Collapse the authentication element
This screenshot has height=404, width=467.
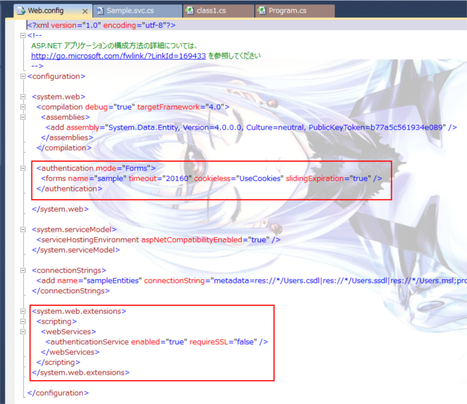[23, 168]
